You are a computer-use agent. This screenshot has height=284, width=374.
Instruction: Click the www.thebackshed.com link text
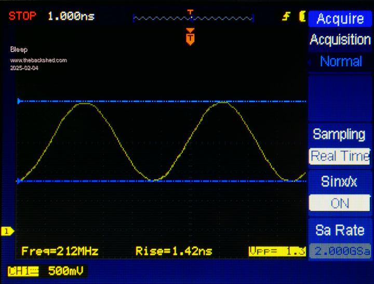pos(38,60)
